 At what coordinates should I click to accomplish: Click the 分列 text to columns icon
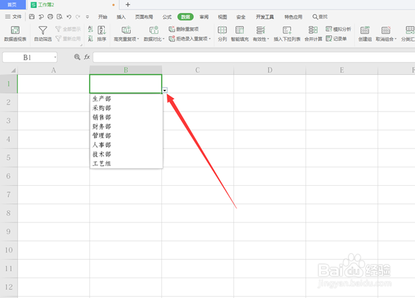tap(222, 33)
